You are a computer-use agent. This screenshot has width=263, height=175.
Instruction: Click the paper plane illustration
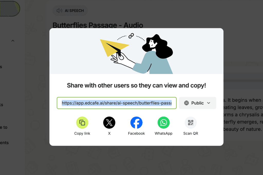(x=115, y=47)
